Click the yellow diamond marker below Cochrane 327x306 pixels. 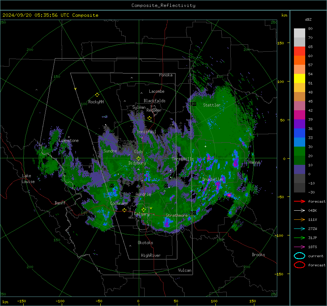click(125, 210)
